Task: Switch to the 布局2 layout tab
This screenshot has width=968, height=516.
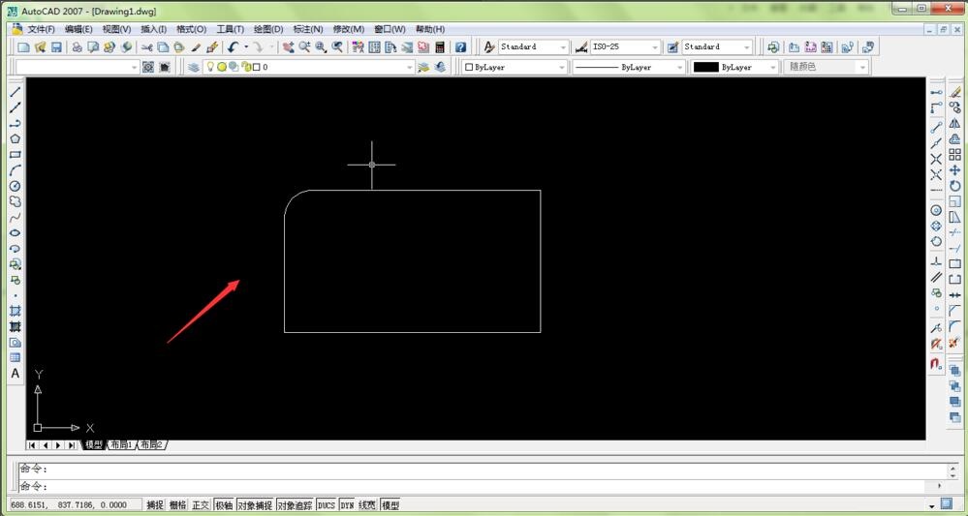Action: pyautogui.click(x=152, y=445)
